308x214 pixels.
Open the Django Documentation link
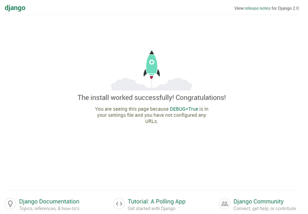(49, 201)
